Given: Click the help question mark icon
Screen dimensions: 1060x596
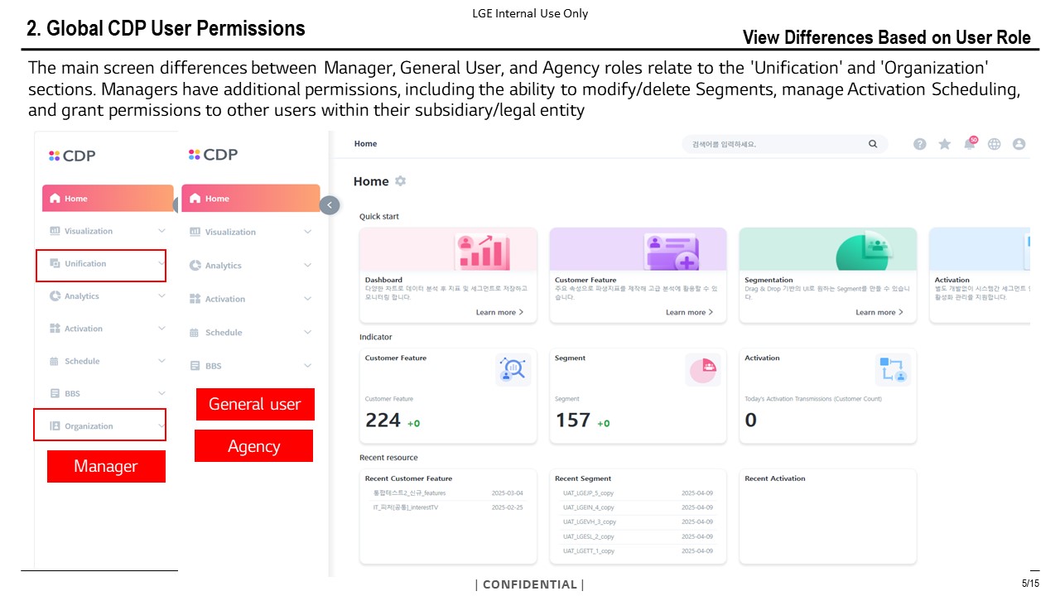Looking at the screenshot, I should [x=919, y=144].
